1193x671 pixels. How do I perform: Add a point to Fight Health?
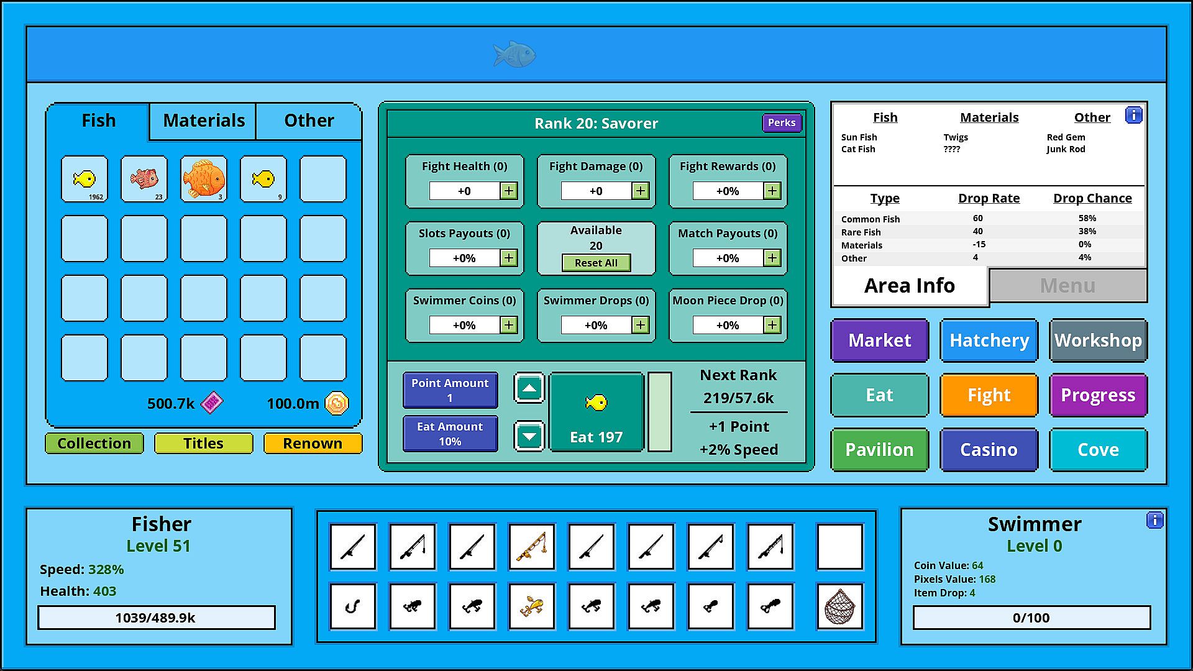point(509,191)
